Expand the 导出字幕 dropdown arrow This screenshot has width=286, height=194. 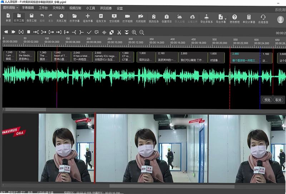coord(226,19)
